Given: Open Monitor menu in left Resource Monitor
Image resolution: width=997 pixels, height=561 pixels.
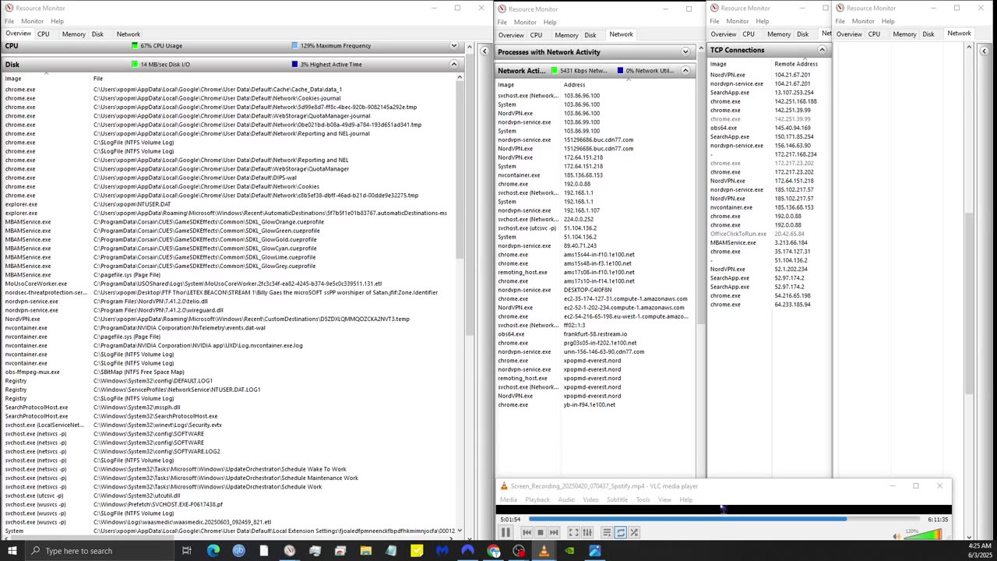Looking at the screenshot, I should [x=32, y=21].
